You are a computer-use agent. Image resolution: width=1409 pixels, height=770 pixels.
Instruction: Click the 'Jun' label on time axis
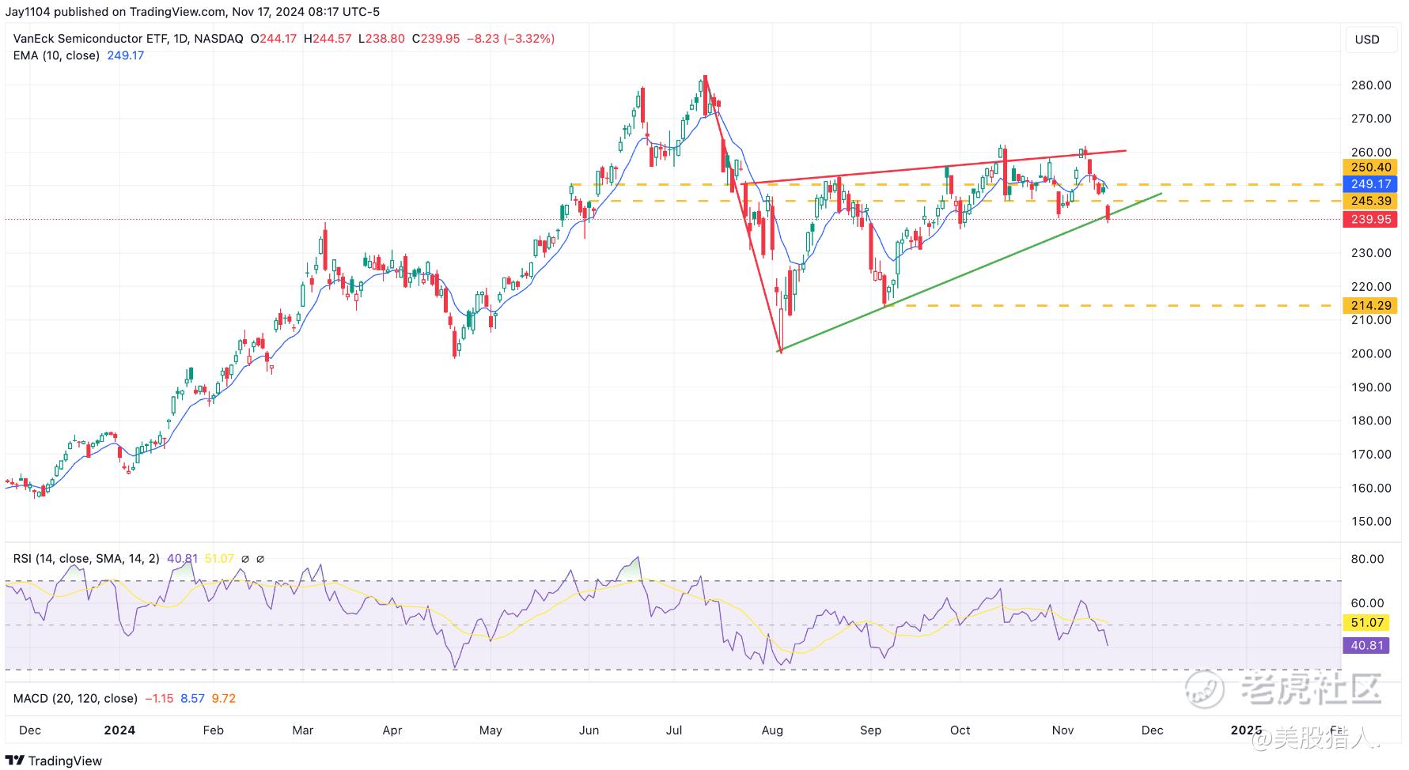coord(589,730)
